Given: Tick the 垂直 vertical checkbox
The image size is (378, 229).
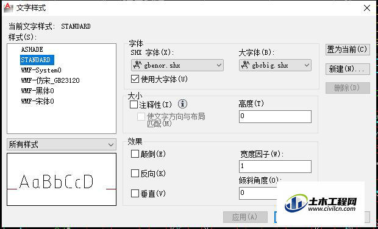Looking at the screenshot, I should pyautogui.click(x=135, y=193).
